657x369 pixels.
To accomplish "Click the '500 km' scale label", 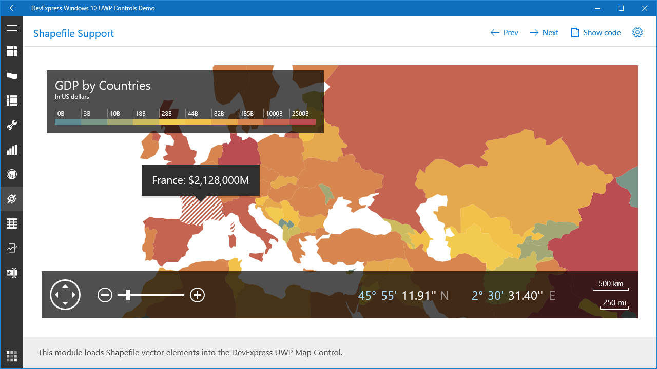I will tap(611, 284).
